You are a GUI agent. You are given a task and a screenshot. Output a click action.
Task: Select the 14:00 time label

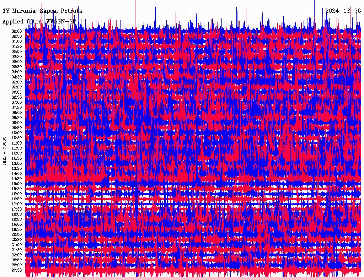point(17,174)
